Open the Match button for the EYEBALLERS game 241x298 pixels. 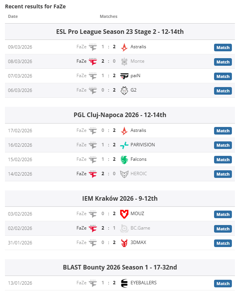click(223, 284)
